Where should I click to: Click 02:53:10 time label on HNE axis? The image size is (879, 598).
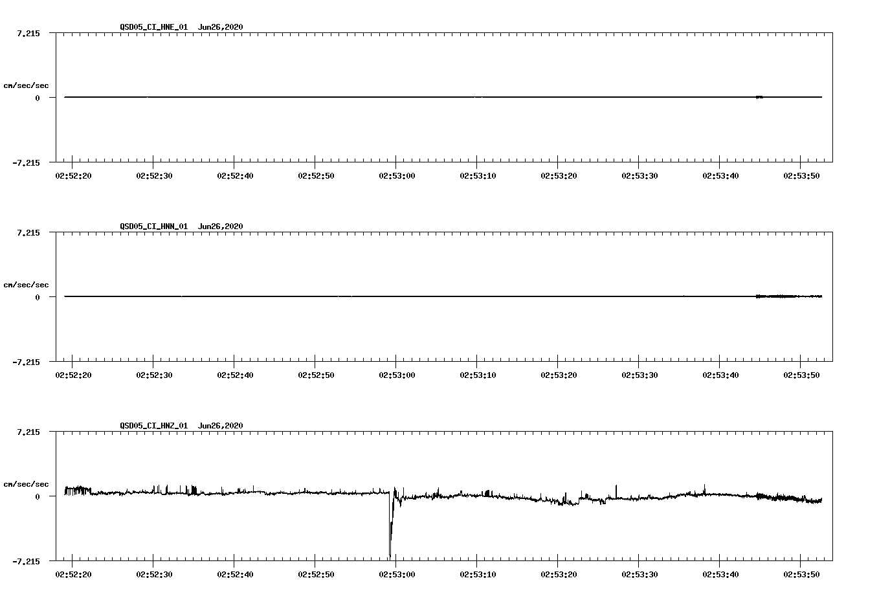478,176
